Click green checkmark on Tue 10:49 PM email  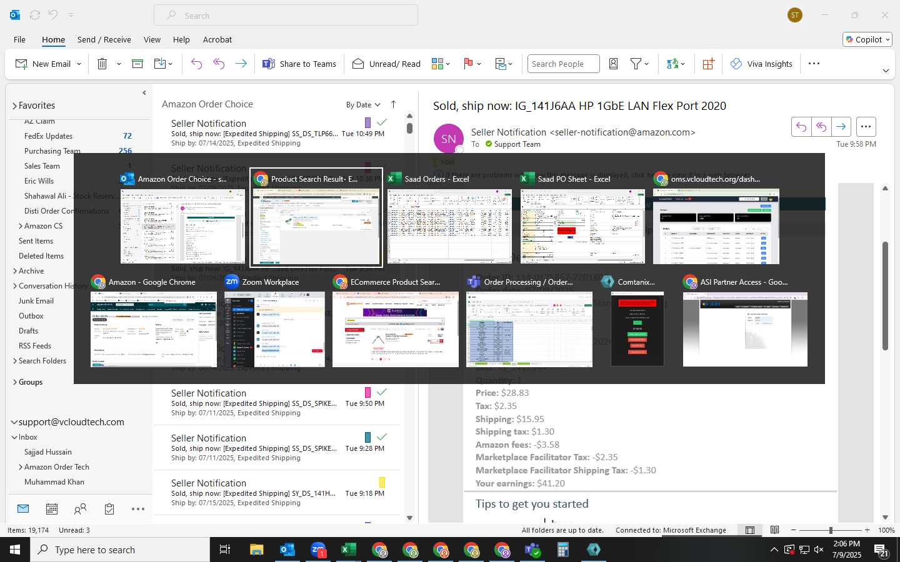tap(382, 122)
